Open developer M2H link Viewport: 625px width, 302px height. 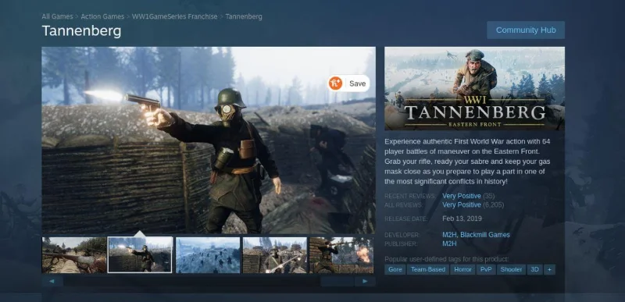[450, 235]
